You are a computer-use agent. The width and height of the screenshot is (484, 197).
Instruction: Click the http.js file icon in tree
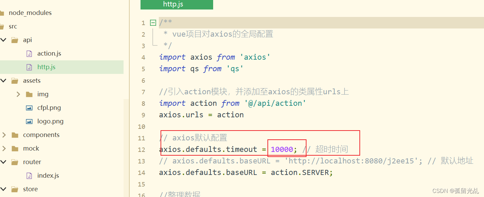pos(30,67)
